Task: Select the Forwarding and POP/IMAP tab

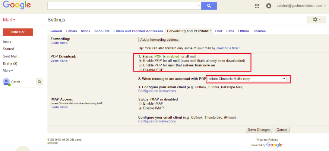Action: pyautogui.click(x=189, y=31)
